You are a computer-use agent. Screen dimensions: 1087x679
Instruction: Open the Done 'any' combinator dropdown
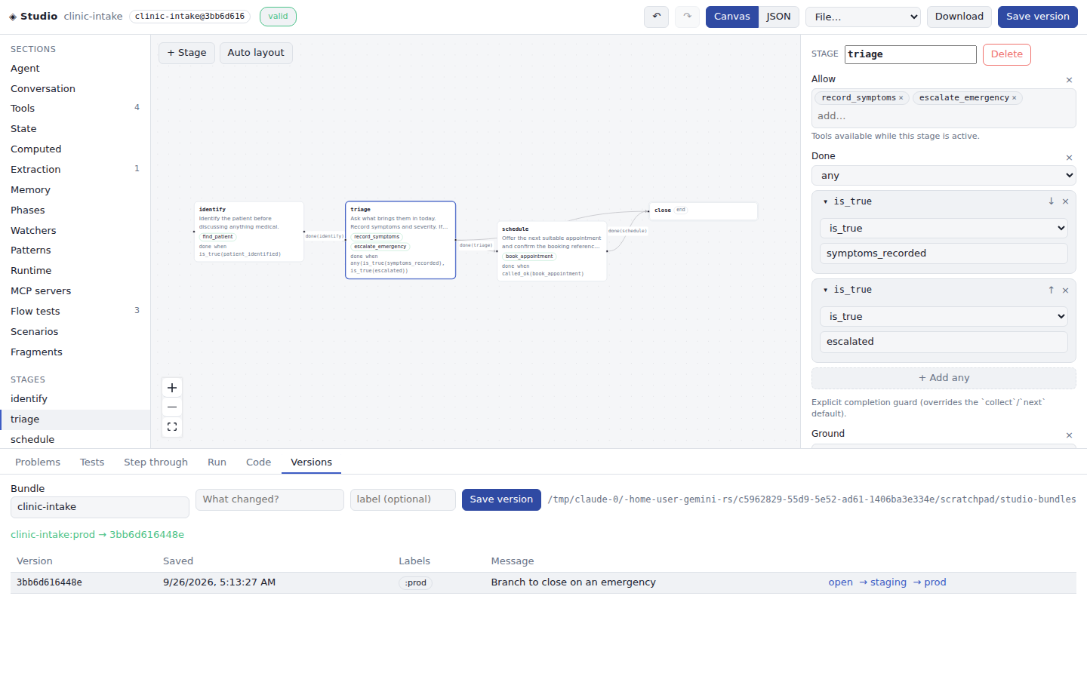pyautogui.click(x=944, y=176)
